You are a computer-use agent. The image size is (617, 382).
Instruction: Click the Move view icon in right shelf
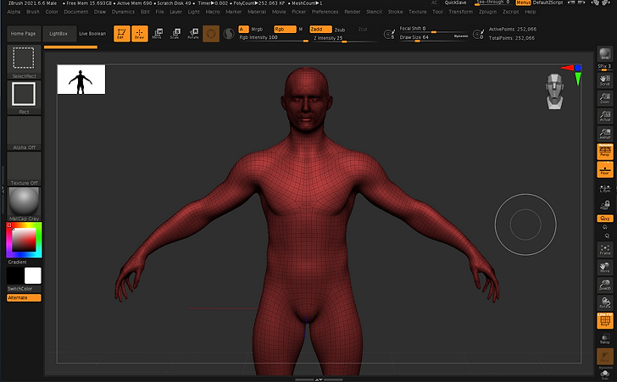pyautogui.click(x=605, y=268)
